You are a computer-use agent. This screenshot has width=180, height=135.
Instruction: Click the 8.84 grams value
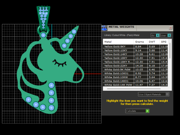[x=138, y=46]
